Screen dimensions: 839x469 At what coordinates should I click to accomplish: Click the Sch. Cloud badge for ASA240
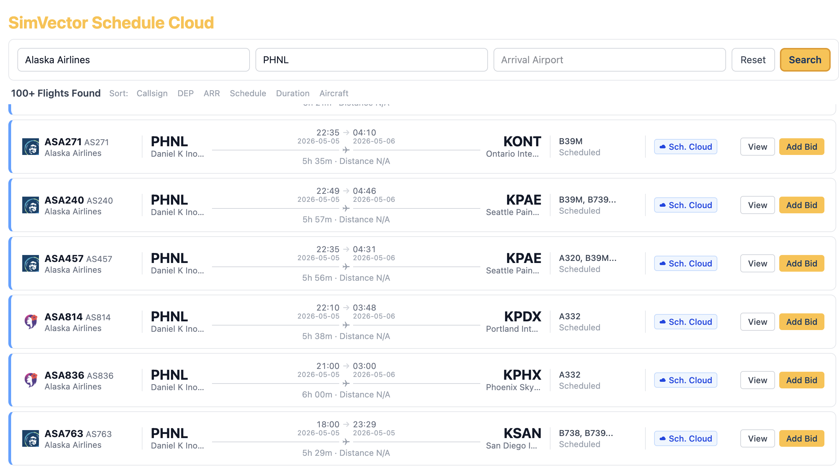[x=685, y=205]
